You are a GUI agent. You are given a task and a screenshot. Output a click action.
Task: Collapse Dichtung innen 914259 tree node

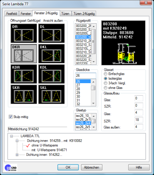(17, 141)
